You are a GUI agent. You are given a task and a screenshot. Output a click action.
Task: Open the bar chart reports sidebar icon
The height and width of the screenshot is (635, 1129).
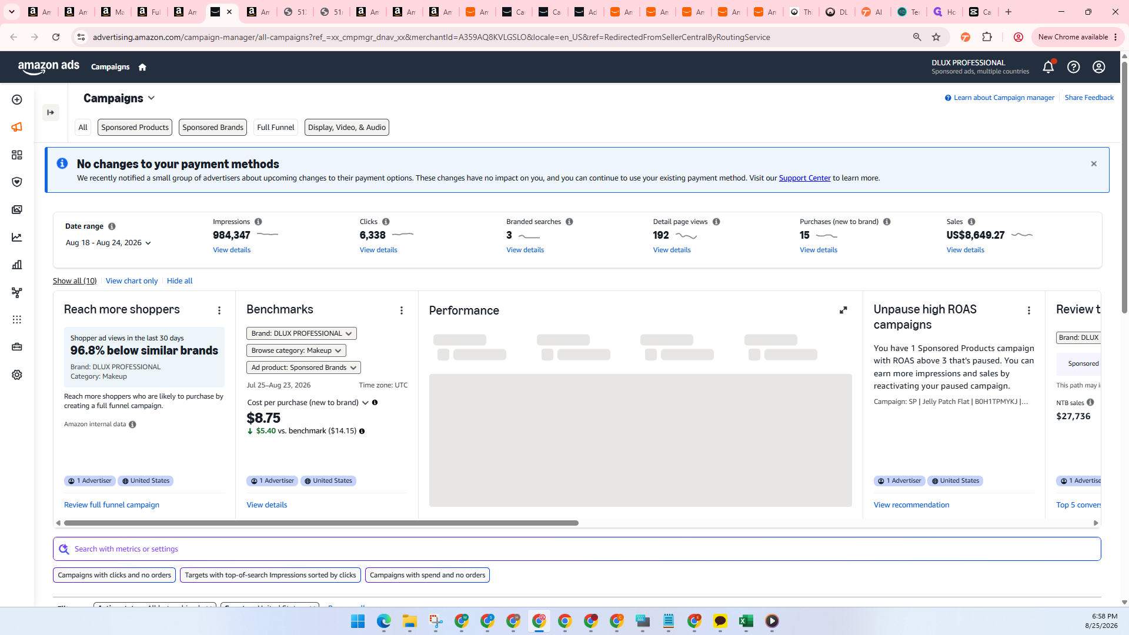pyautogui.click(x=17, y=265)
